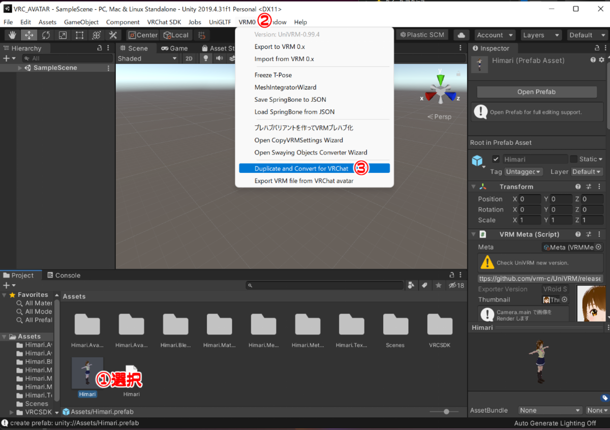Viewport: 610px width, 430px height.
Task: Switch to the Game tab
Action: pyautogui.click(x=174, y=48)
